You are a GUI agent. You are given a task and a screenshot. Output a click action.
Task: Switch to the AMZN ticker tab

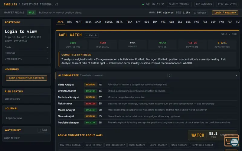[98, 22]
